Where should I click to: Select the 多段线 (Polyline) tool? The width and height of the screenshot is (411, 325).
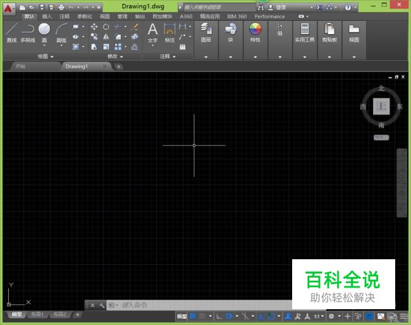[28, 33]
